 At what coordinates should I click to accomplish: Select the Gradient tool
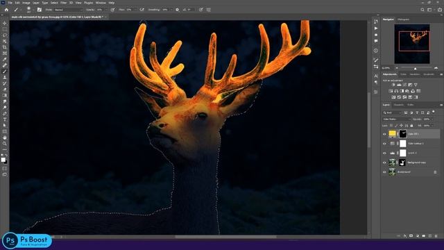5,95
